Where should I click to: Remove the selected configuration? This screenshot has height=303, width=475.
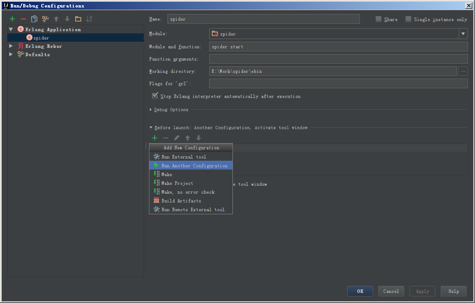point(23,19)
